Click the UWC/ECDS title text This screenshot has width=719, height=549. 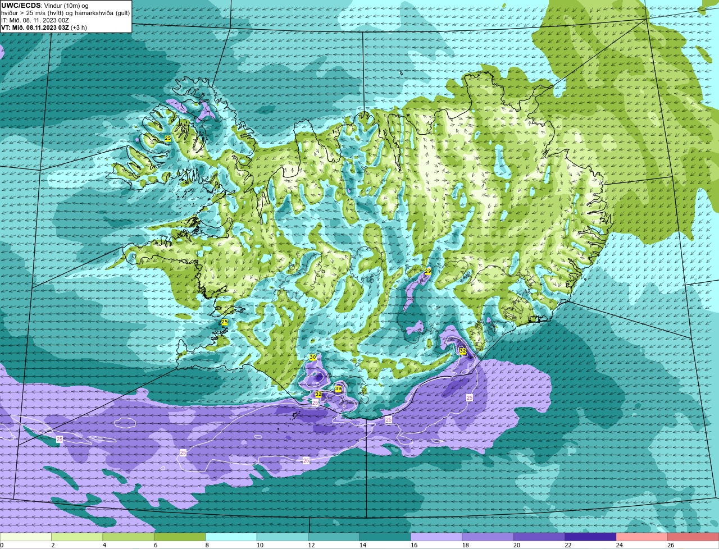tap(21, 6)
